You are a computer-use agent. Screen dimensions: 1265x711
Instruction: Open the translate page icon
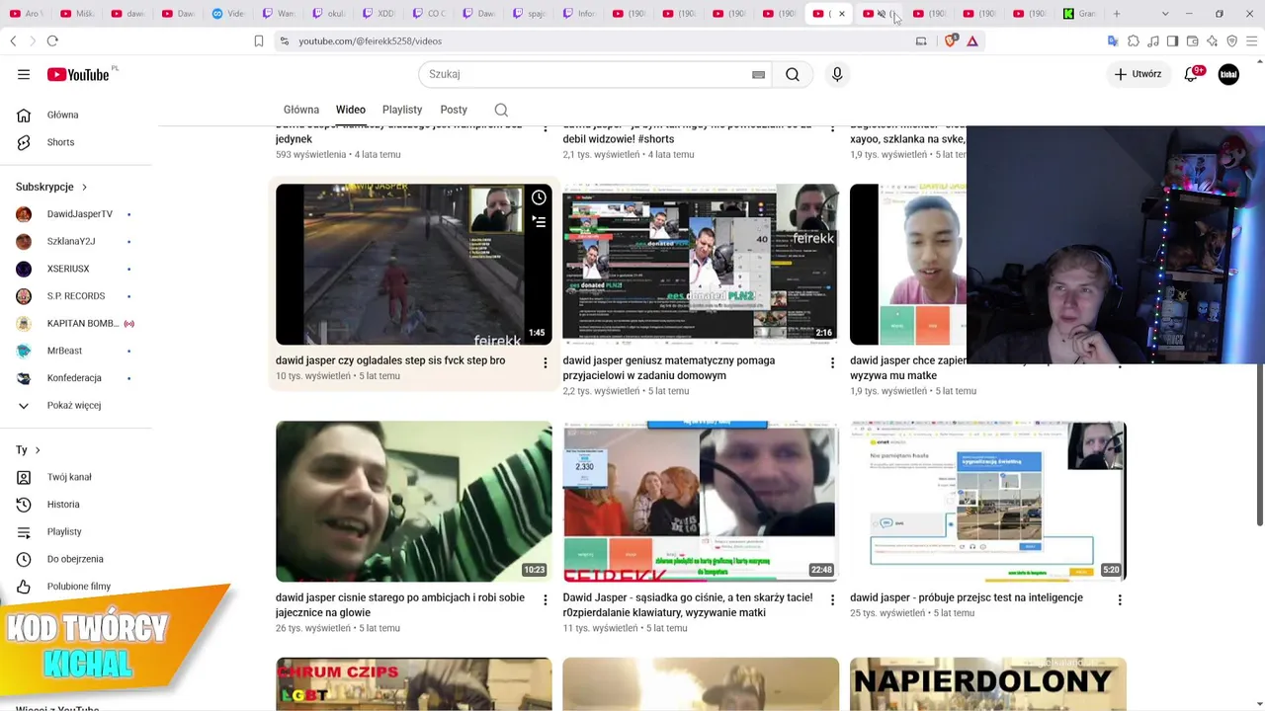point(1113,40)
